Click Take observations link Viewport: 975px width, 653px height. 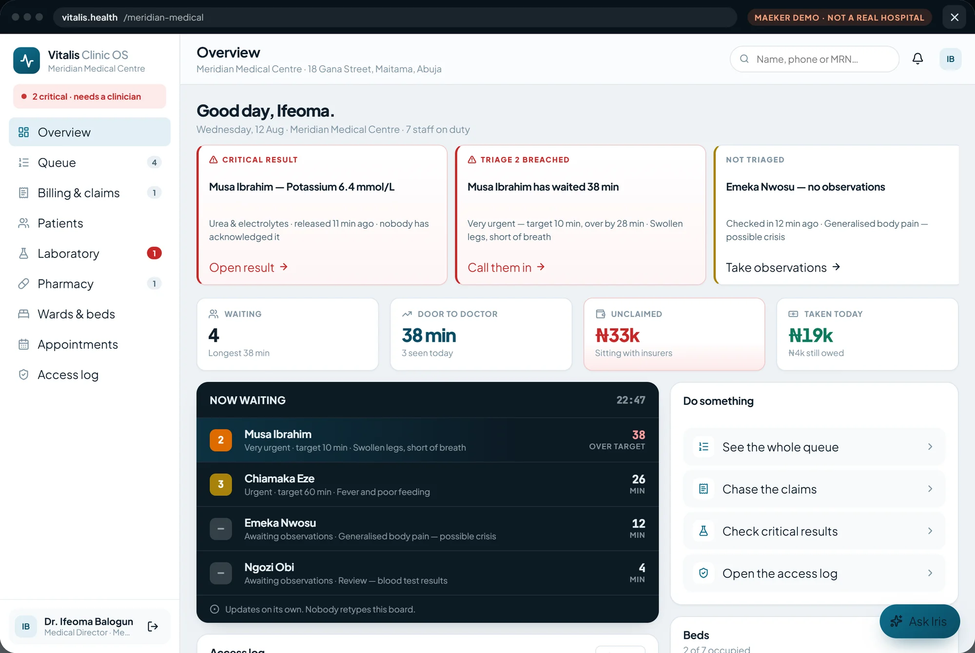coord(783,267)
